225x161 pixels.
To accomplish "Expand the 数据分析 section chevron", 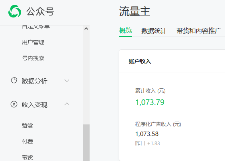I will coord(67,80).
